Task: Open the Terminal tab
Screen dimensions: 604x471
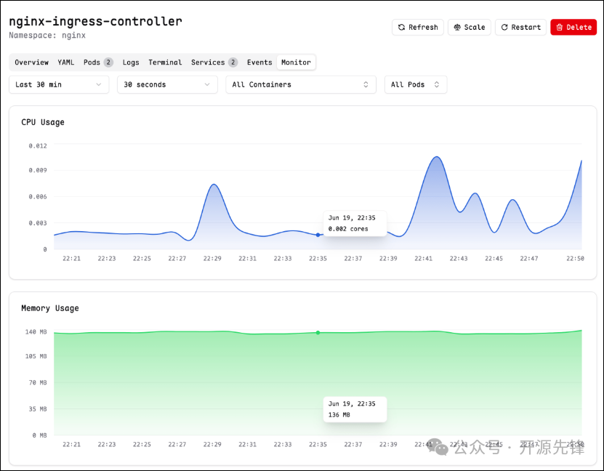Action: [165, 63]
